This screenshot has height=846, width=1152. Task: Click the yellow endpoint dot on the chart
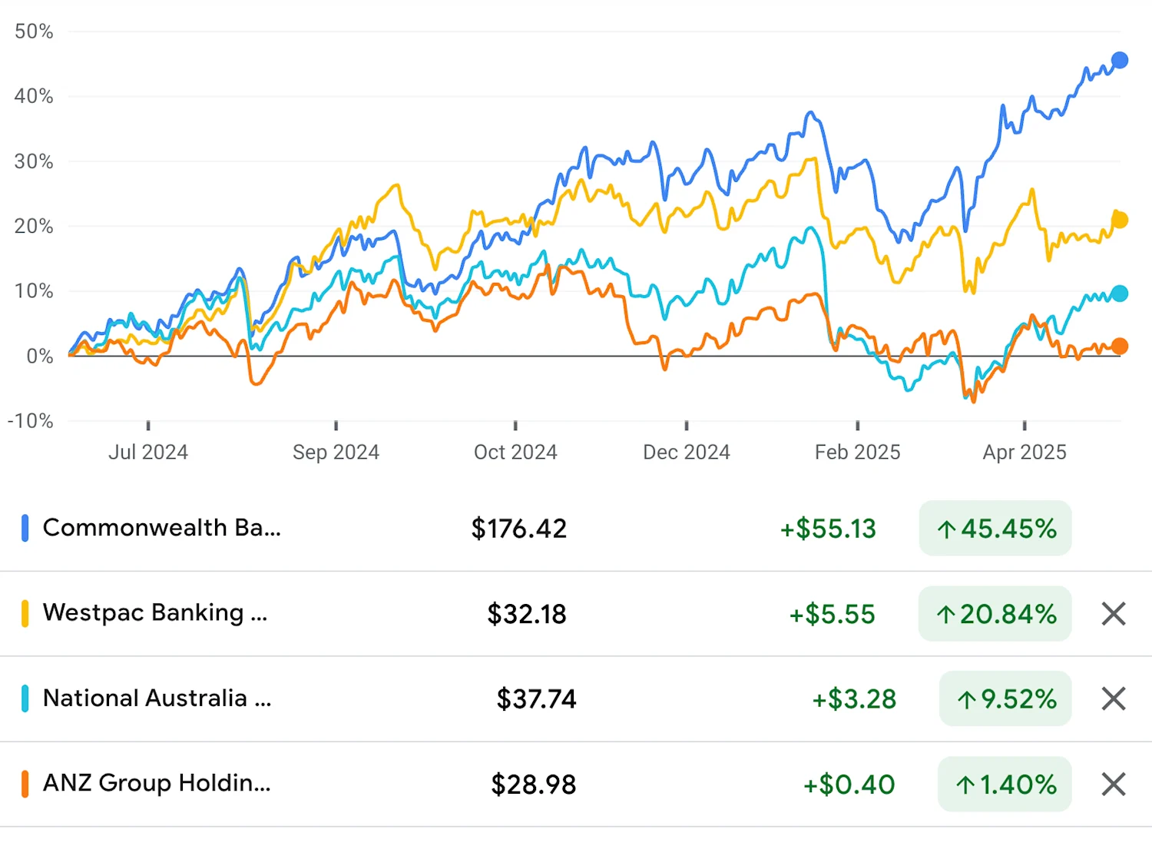pos(1120,220)
